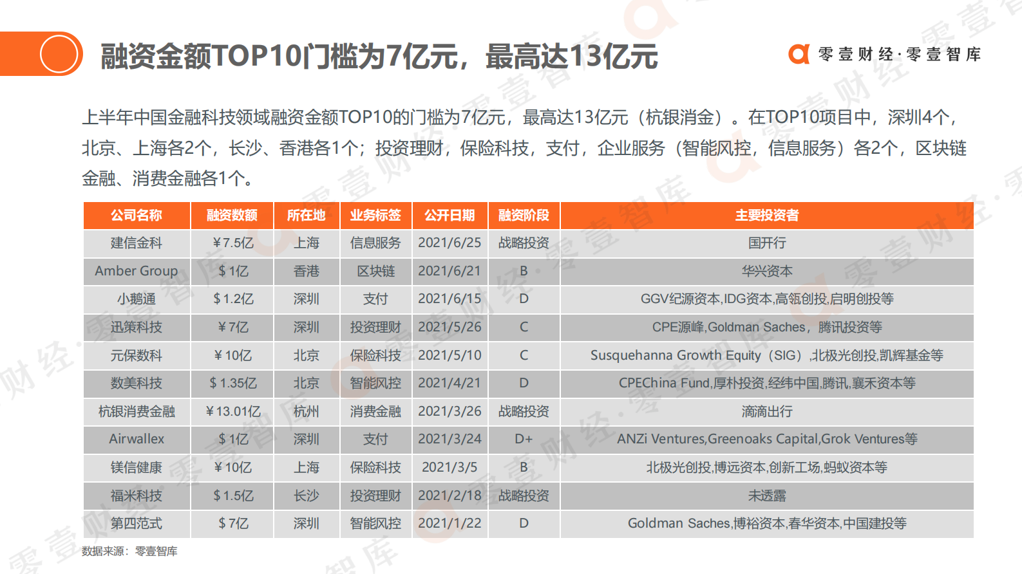Click the 长沙 location cell
Viewport: 1022px width, 574px height.
[307, 495]
